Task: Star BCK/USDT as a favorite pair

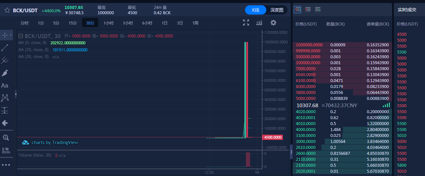Action: pyautogui.click(x=7, y=10)
